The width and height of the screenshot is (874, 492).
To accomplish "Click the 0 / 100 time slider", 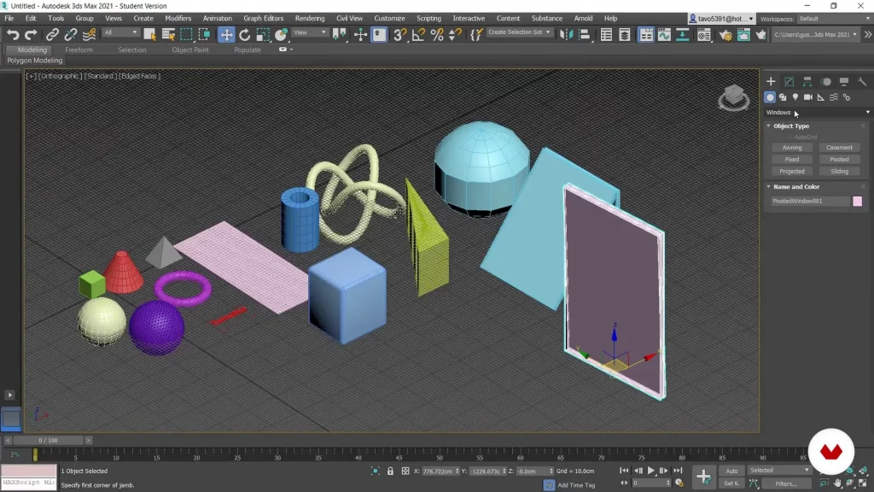I will coord(48,440).
